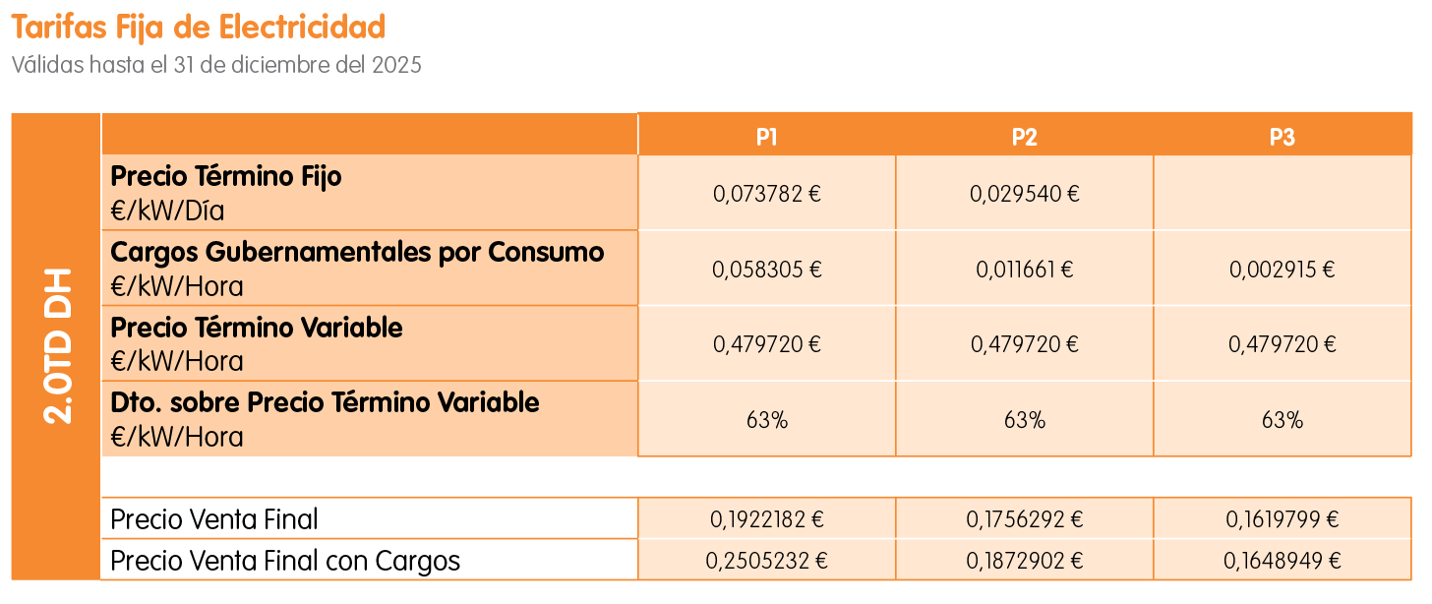Click the P2 fixed price 0,029540 €

(x=1024, y=194)
